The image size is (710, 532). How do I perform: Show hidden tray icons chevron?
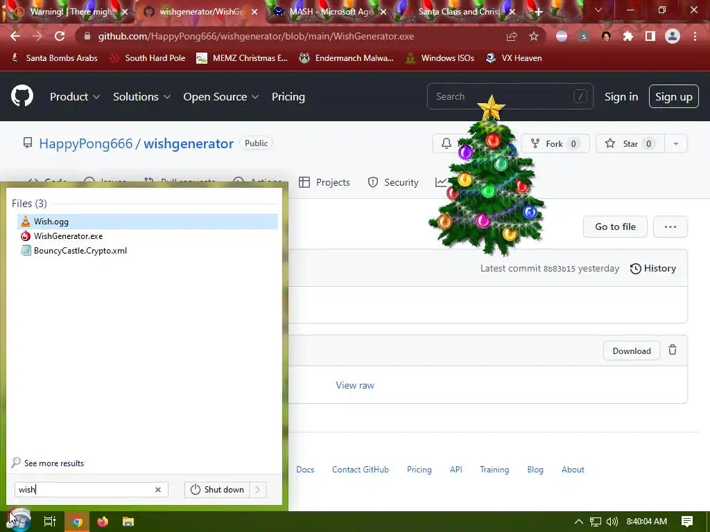pyautogui.click(x=579, y=522)
